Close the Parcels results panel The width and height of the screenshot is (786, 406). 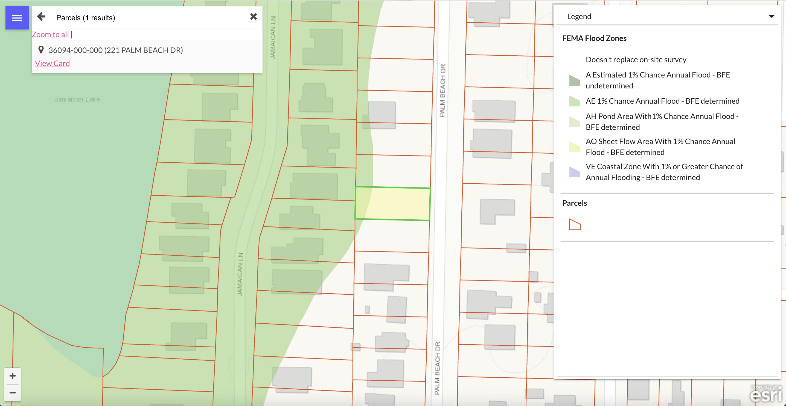pyautogui.click(x=253, y=17)
